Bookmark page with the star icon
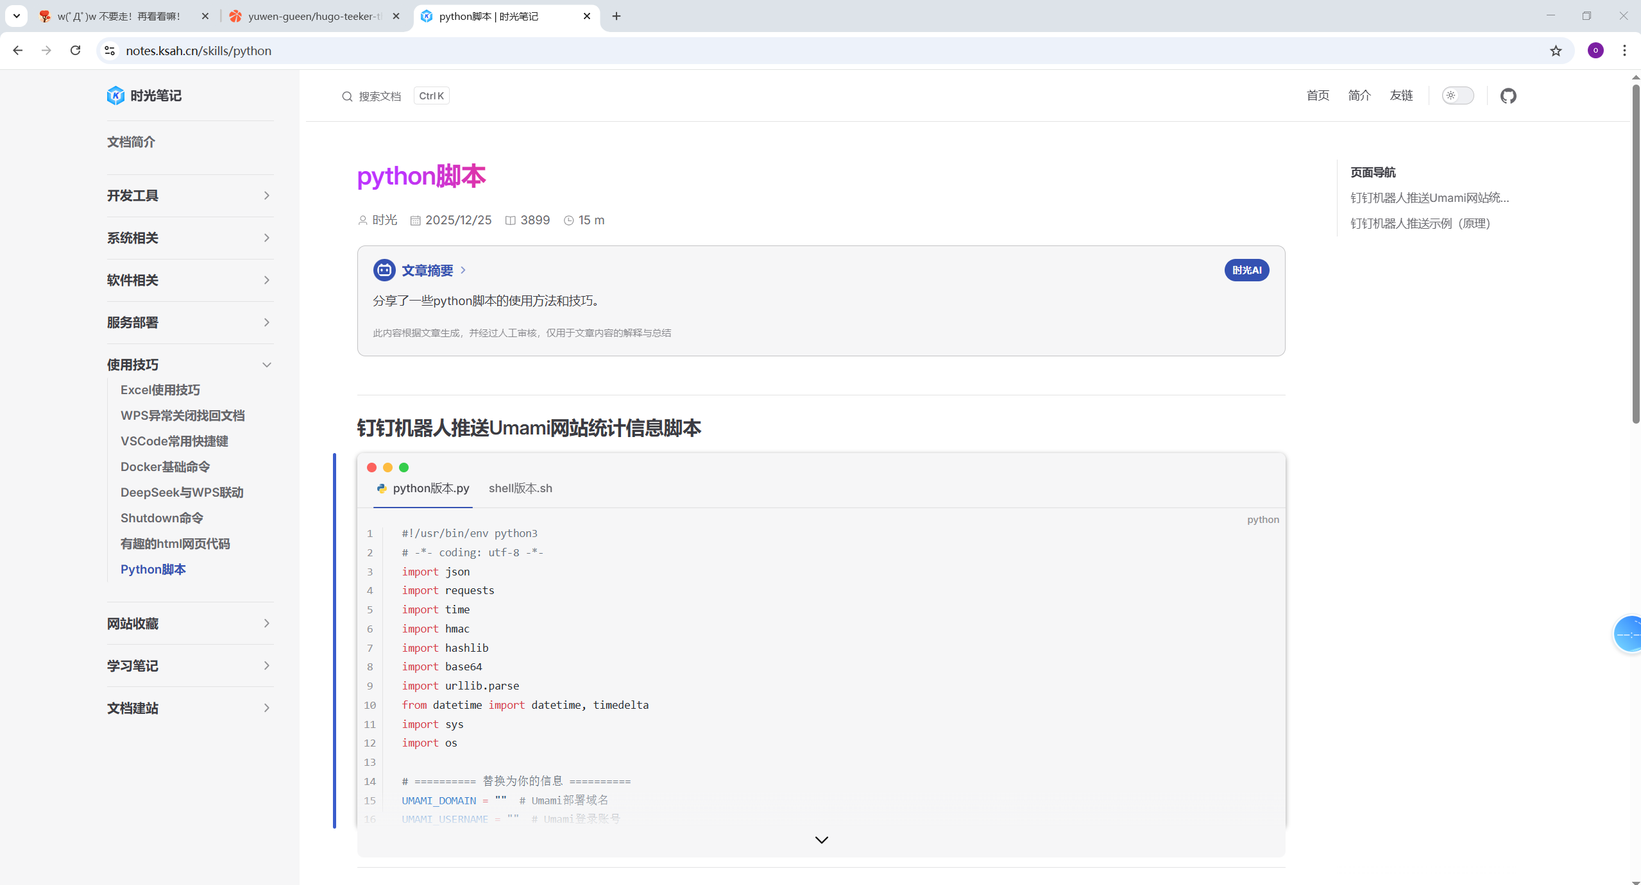The height and width of the screenshot is (885, 1641). [1556, 51]
